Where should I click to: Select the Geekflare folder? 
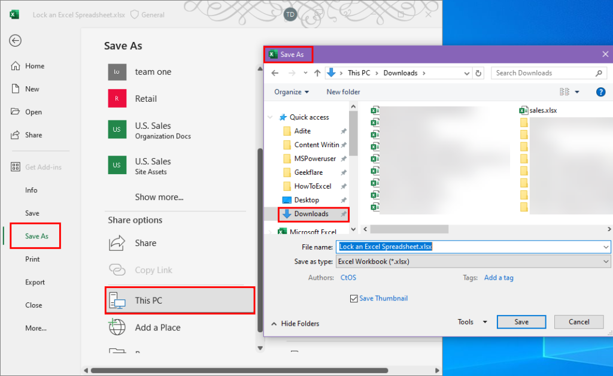coord(308,172)
